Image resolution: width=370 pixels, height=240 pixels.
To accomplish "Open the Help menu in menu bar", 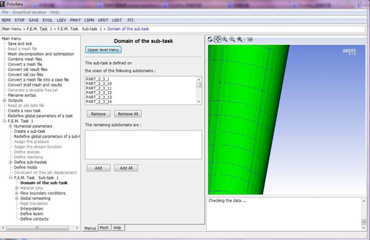I will pyautogui.click(x=55, y=12).
